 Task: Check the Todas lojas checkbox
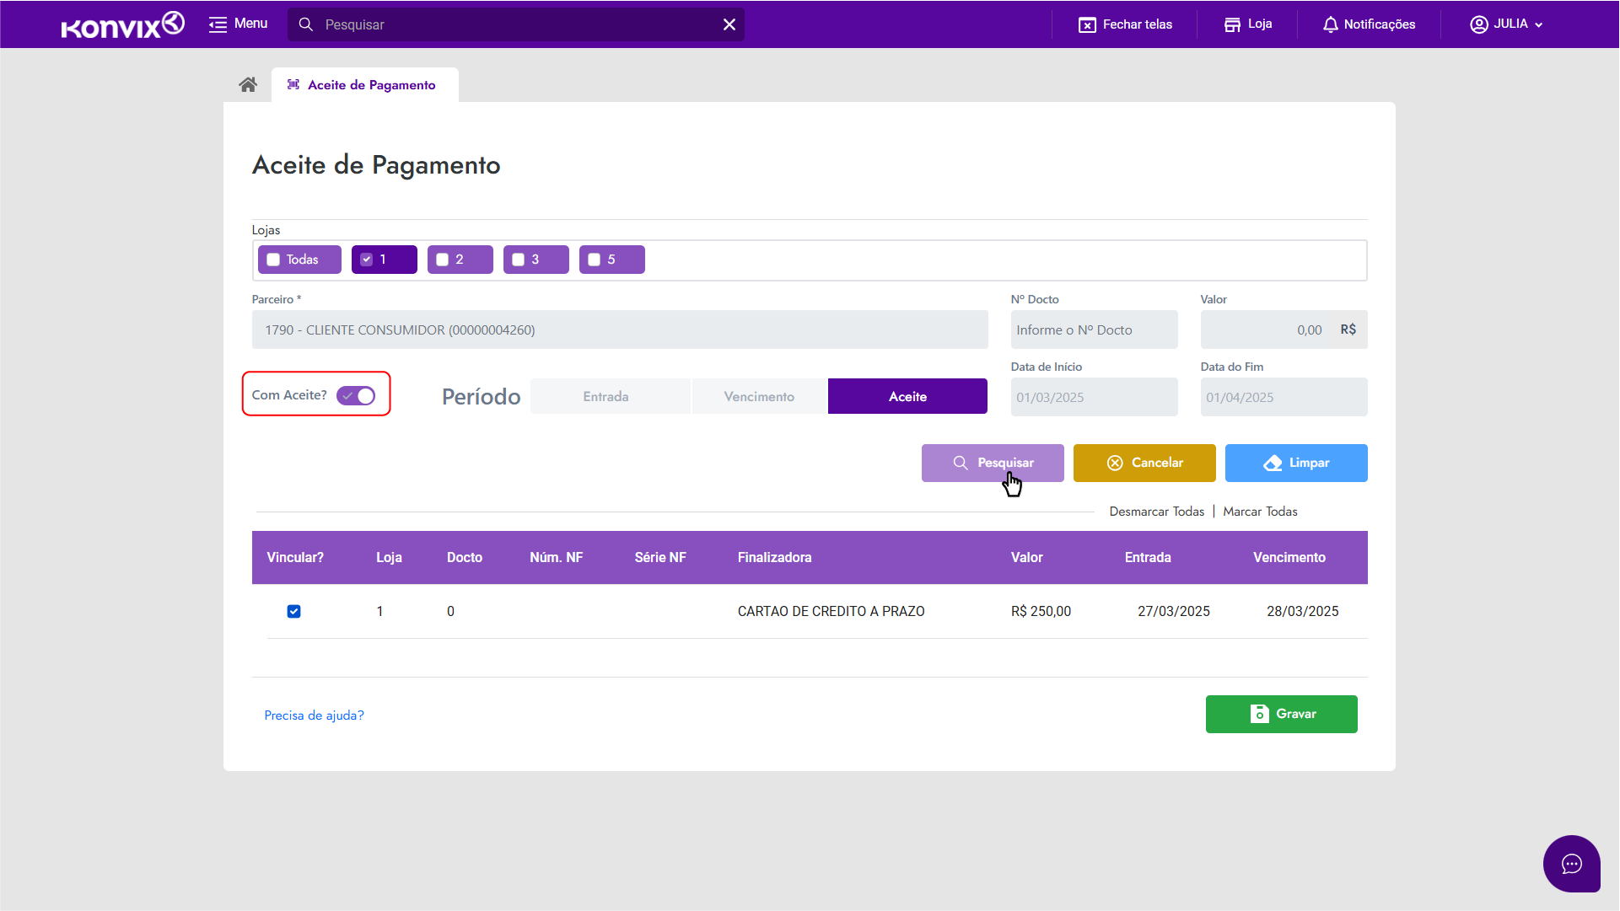pyautogui.click(x=273, y=260)
